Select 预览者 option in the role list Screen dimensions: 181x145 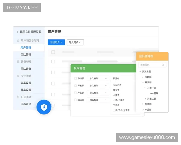pyautogui.click(x=116, y=90)
